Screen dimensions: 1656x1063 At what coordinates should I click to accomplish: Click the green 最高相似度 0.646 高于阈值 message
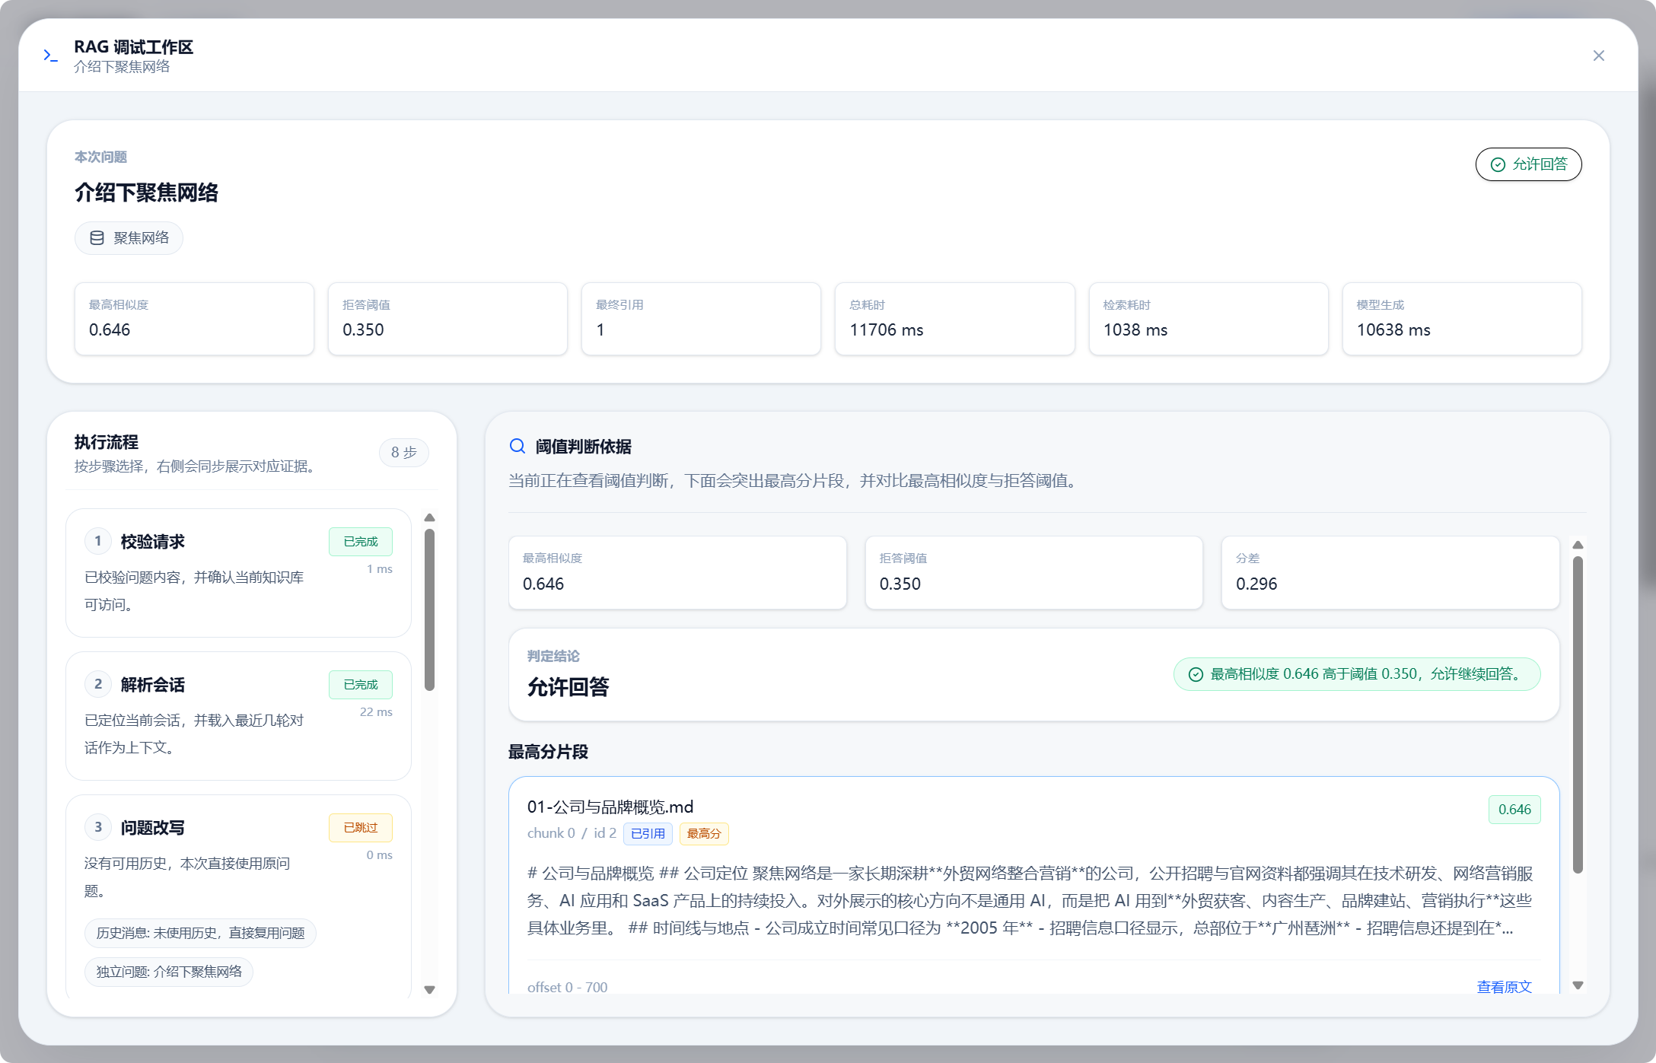1357,674
